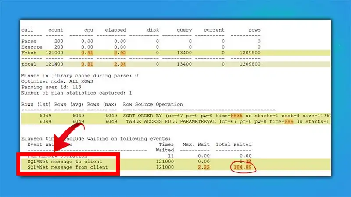Click Max. Wait value 2.22
The image size is (351, 197).
point(204,168)
